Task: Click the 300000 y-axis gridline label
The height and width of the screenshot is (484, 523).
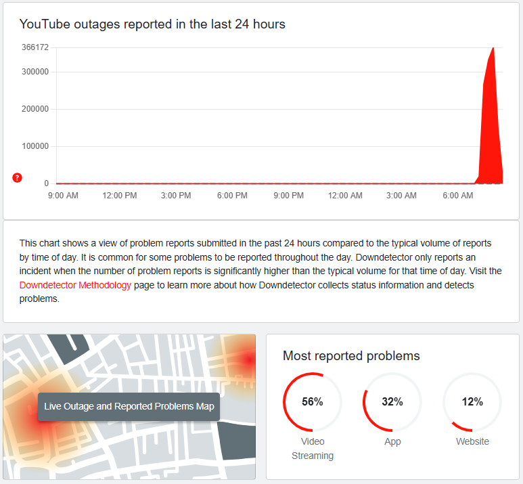Action: pyautogui.click(x=35, y=72)
